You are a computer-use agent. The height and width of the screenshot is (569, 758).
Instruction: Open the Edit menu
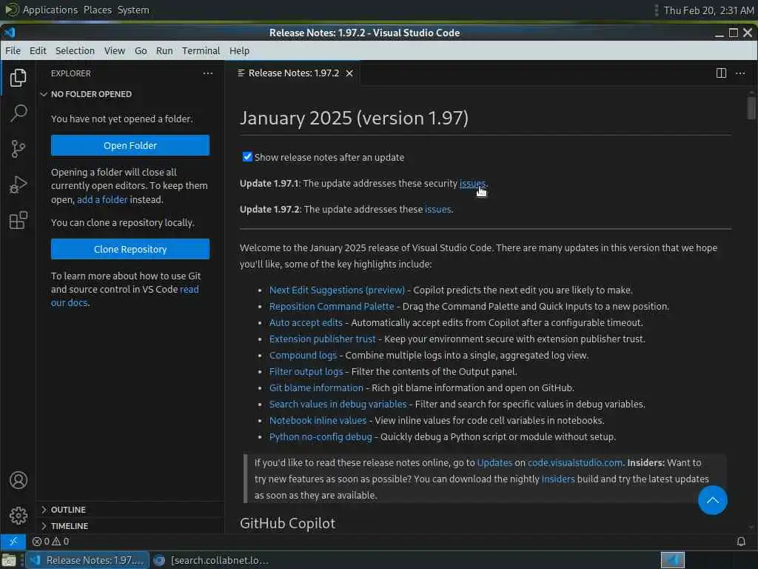[x=38, y=51]
